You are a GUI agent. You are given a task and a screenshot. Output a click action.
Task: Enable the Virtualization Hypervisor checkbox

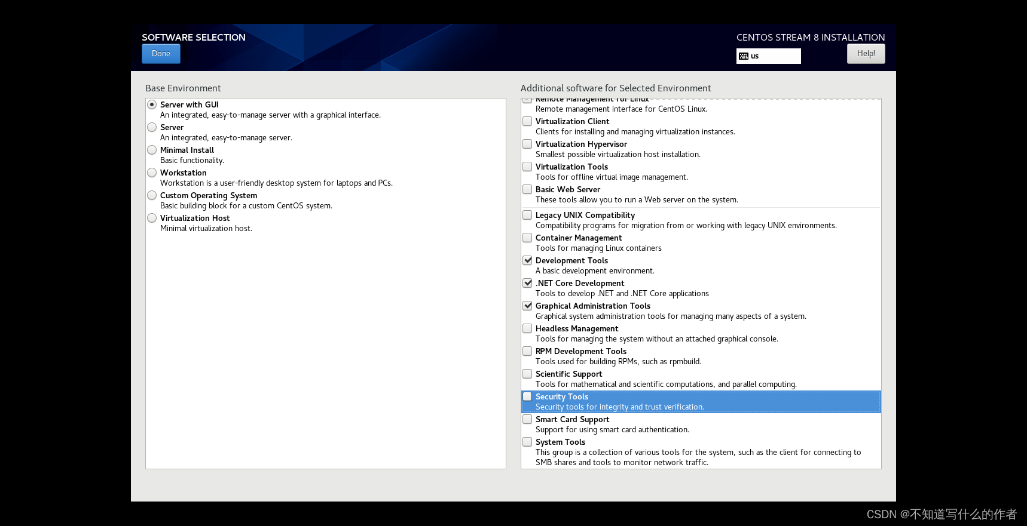[527, 144]
